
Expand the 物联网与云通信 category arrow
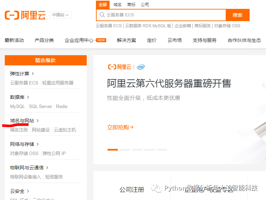pyautogui.click(x=47, y=168)
